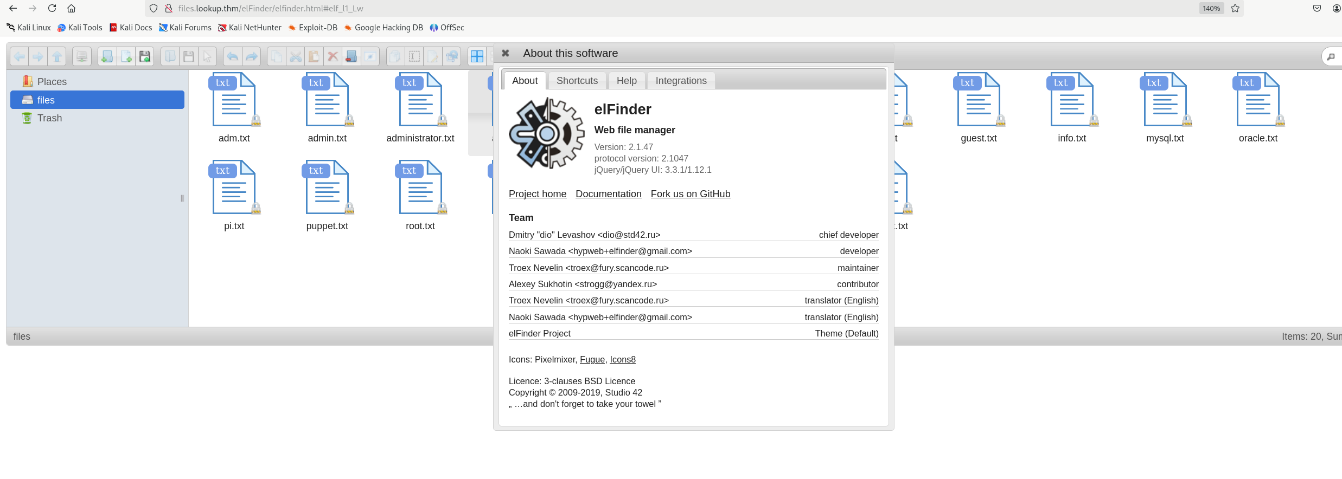
Task: Open the Help tab
Action: 627,81
